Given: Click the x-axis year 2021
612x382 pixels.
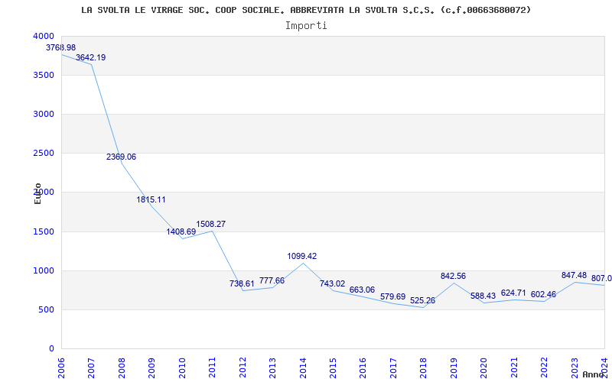Looking at the screenshot, I should click(x=513, y=367).
